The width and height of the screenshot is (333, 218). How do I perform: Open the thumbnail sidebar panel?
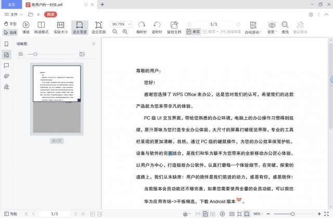6,55
